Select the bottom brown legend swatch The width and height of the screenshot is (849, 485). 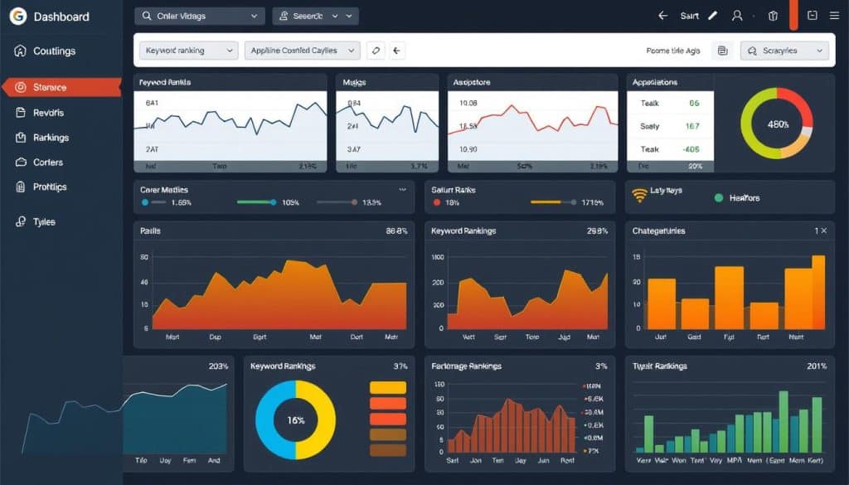(x=388, y=450)
